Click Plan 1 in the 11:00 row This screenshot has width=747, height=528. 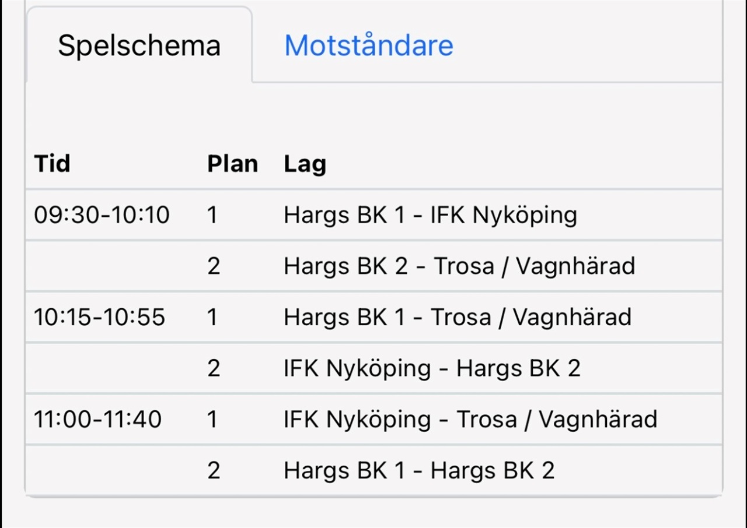click(x=212, y=420)
